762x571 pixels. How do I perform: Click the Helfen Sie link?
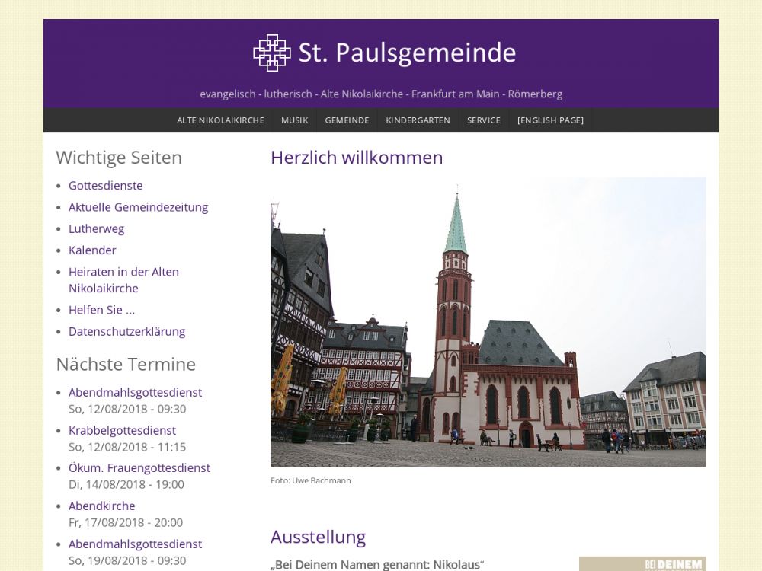pyautogui.click(x=101, y=310)
